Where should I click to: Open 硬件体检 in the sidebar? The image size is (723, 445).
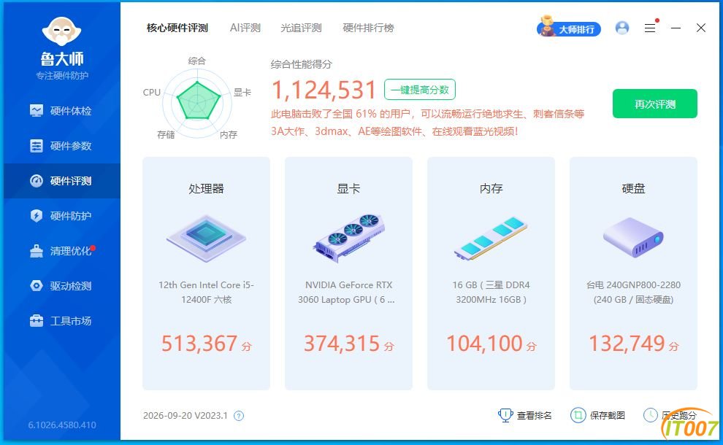point(61,111)
